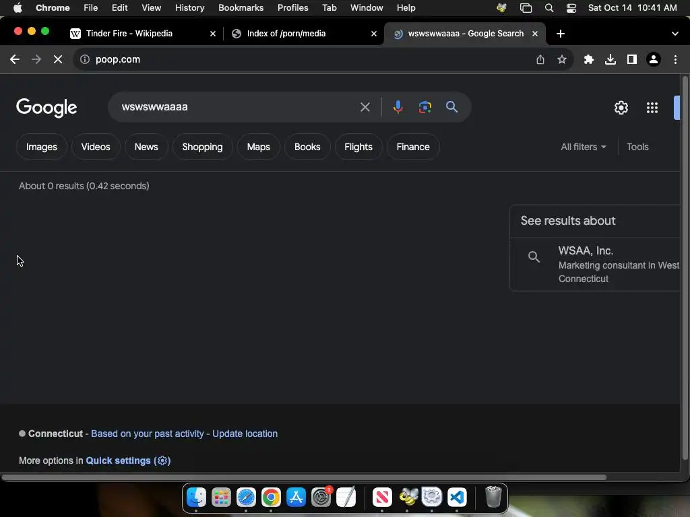
Task: Filter results by Maps
Action: [258, 147]
